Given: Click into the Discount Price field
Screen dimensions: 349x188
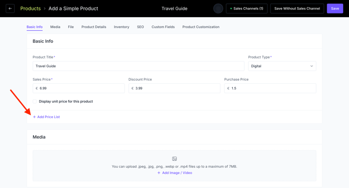Looking at the screenshot, I should coord(174,89).
